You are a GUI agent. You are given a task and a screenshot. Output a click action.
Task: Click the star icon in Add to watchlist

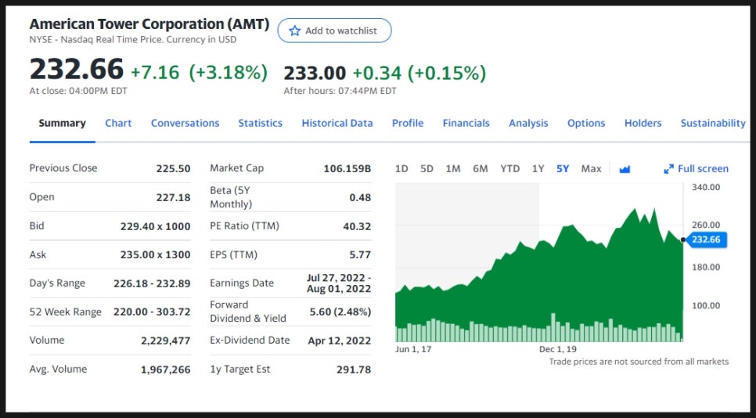click(x=294, y=31)
